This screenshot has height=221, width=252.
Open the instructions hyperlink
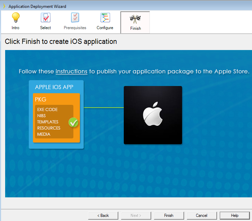72,71
